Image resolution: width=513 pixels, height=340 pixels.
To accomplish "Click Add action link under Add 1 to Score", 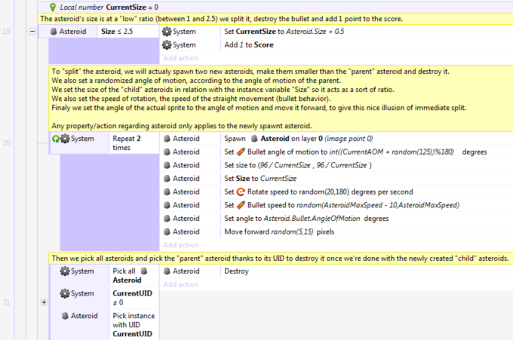I will point(181,57).
